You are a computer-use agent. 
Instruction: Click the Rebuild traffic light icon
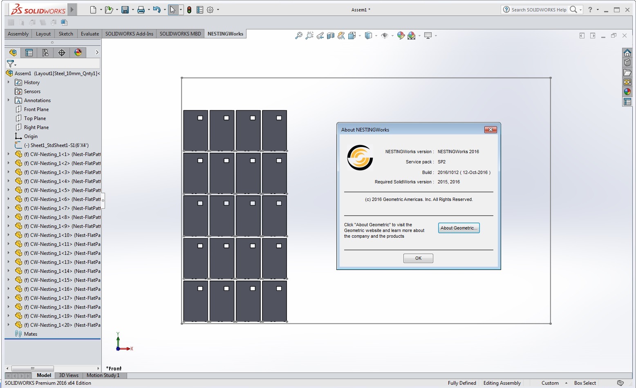[x=189, y=10]
